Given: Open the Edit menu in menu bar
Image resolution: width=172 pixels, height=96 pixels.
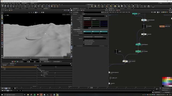Looking at the screenshot, I should 4,3.
